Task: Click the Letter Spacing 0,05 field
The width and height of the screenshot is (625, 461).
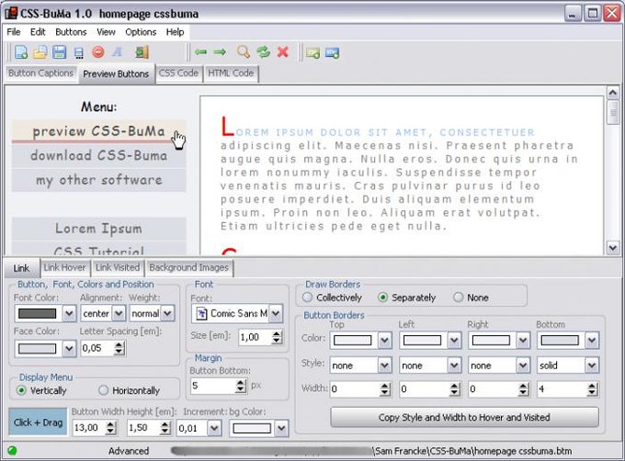Action: point(97,348)
